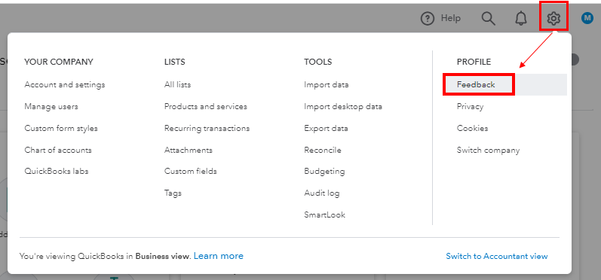Open the Audit log
601x280 pixels.
coord(322,193)
